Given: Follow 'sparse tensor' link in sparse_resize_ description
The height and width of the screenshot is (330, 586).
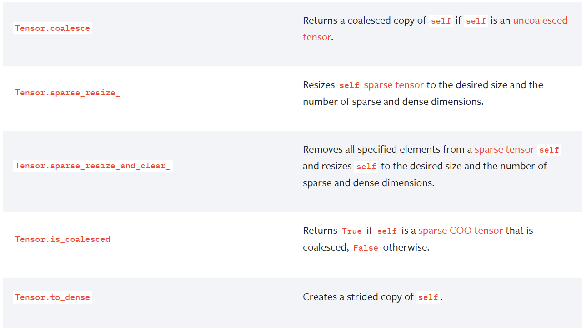Looking at the screenshot, I should [394, 85].
